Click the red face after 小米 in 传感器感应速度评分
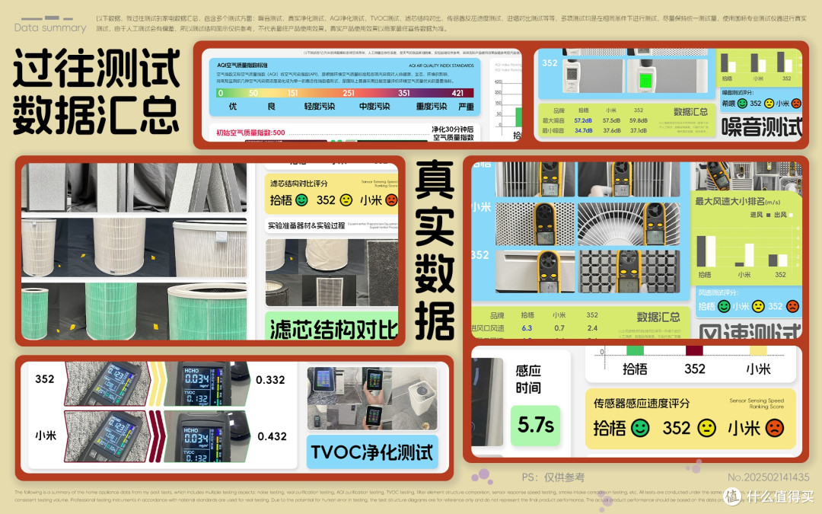Viewport: 822px width, 514px height. tap(774, 428)
